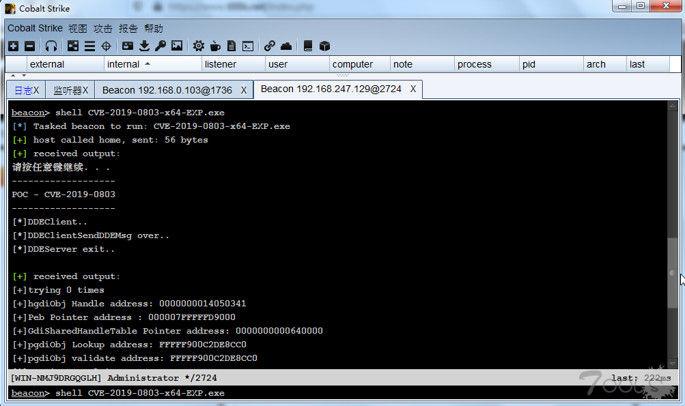Viewport: 685px width, 406px height.
Task: Open keystrokes viewer (key icon)
Action: 160,46
